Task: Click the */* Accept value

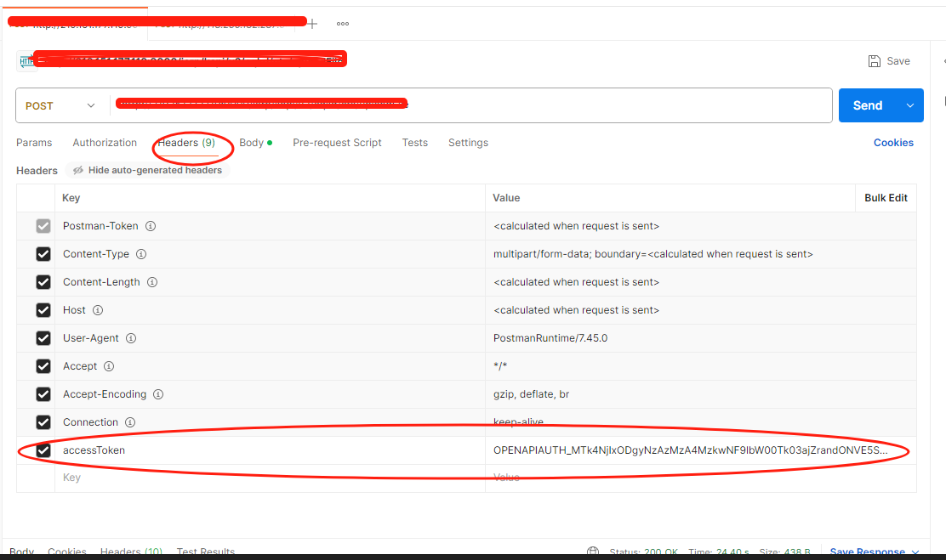Action: 500,366
